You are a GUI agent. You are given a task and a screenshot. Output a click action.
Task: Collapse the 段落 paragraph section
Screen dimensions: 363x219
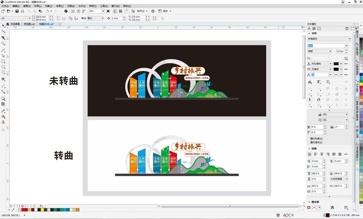[309, 149]
